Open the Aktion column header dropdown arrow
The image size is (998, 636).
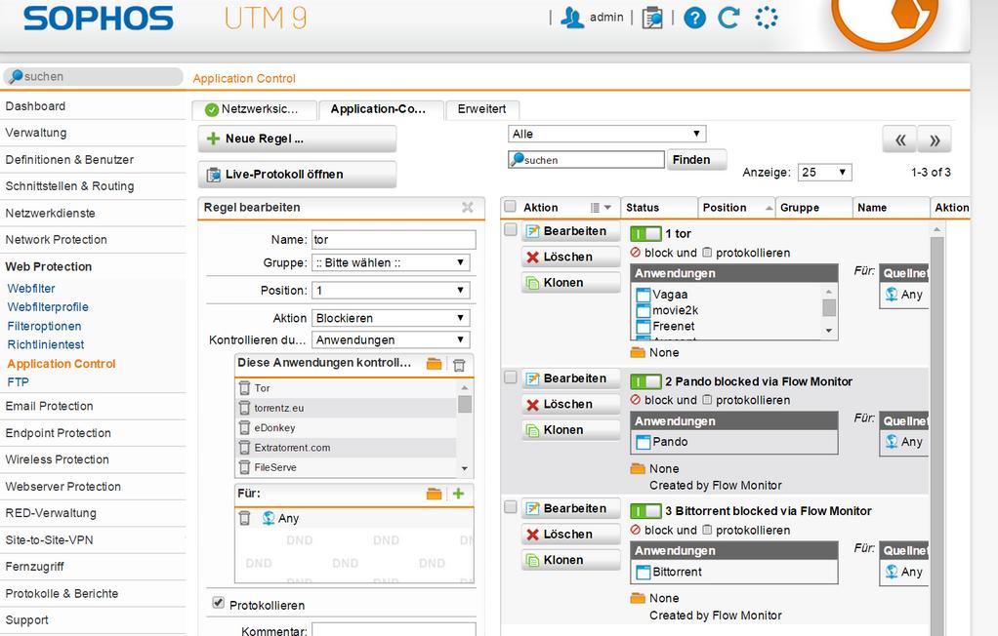(607, 208)
